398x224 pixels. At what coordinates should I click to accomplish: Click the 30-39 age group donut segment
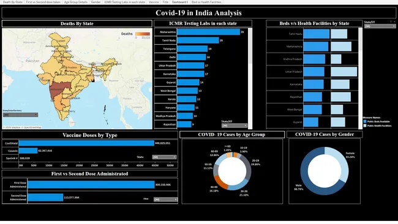(x=239, y=186)
